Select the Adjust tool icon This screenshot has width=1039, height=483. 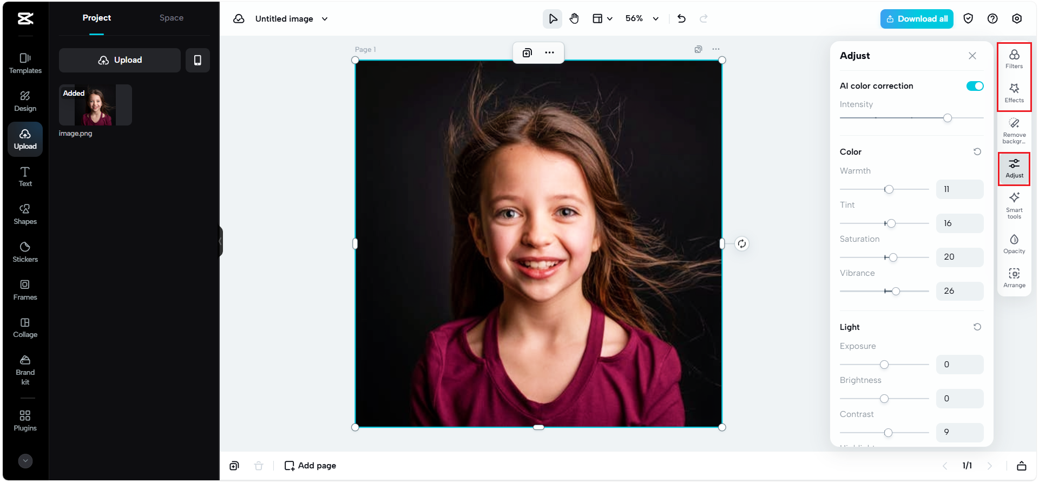(x=1014, y=168)
